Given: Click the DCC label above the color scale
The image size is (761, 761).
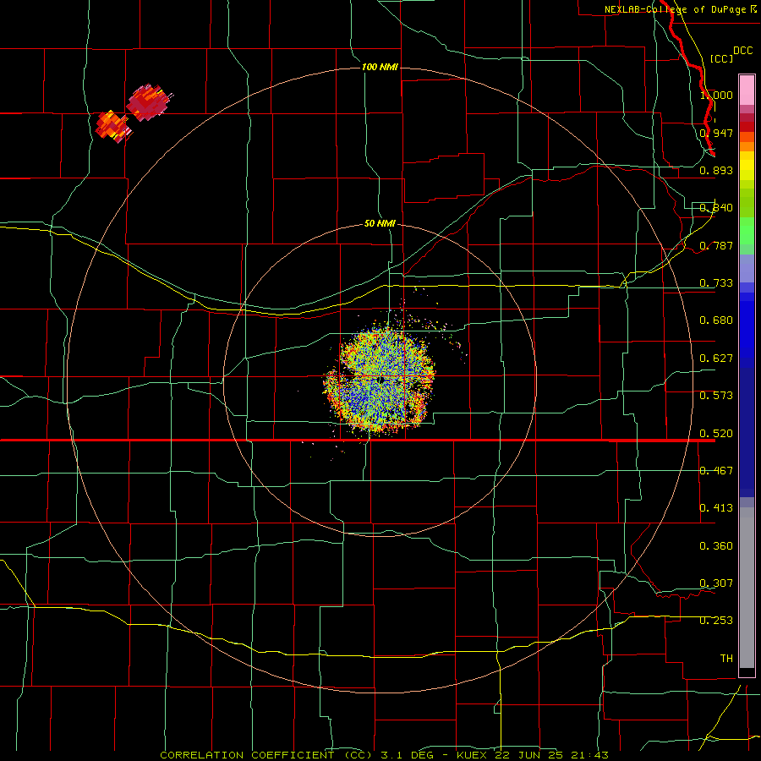Looking at the screenshot, I should [x=742, y=51].
